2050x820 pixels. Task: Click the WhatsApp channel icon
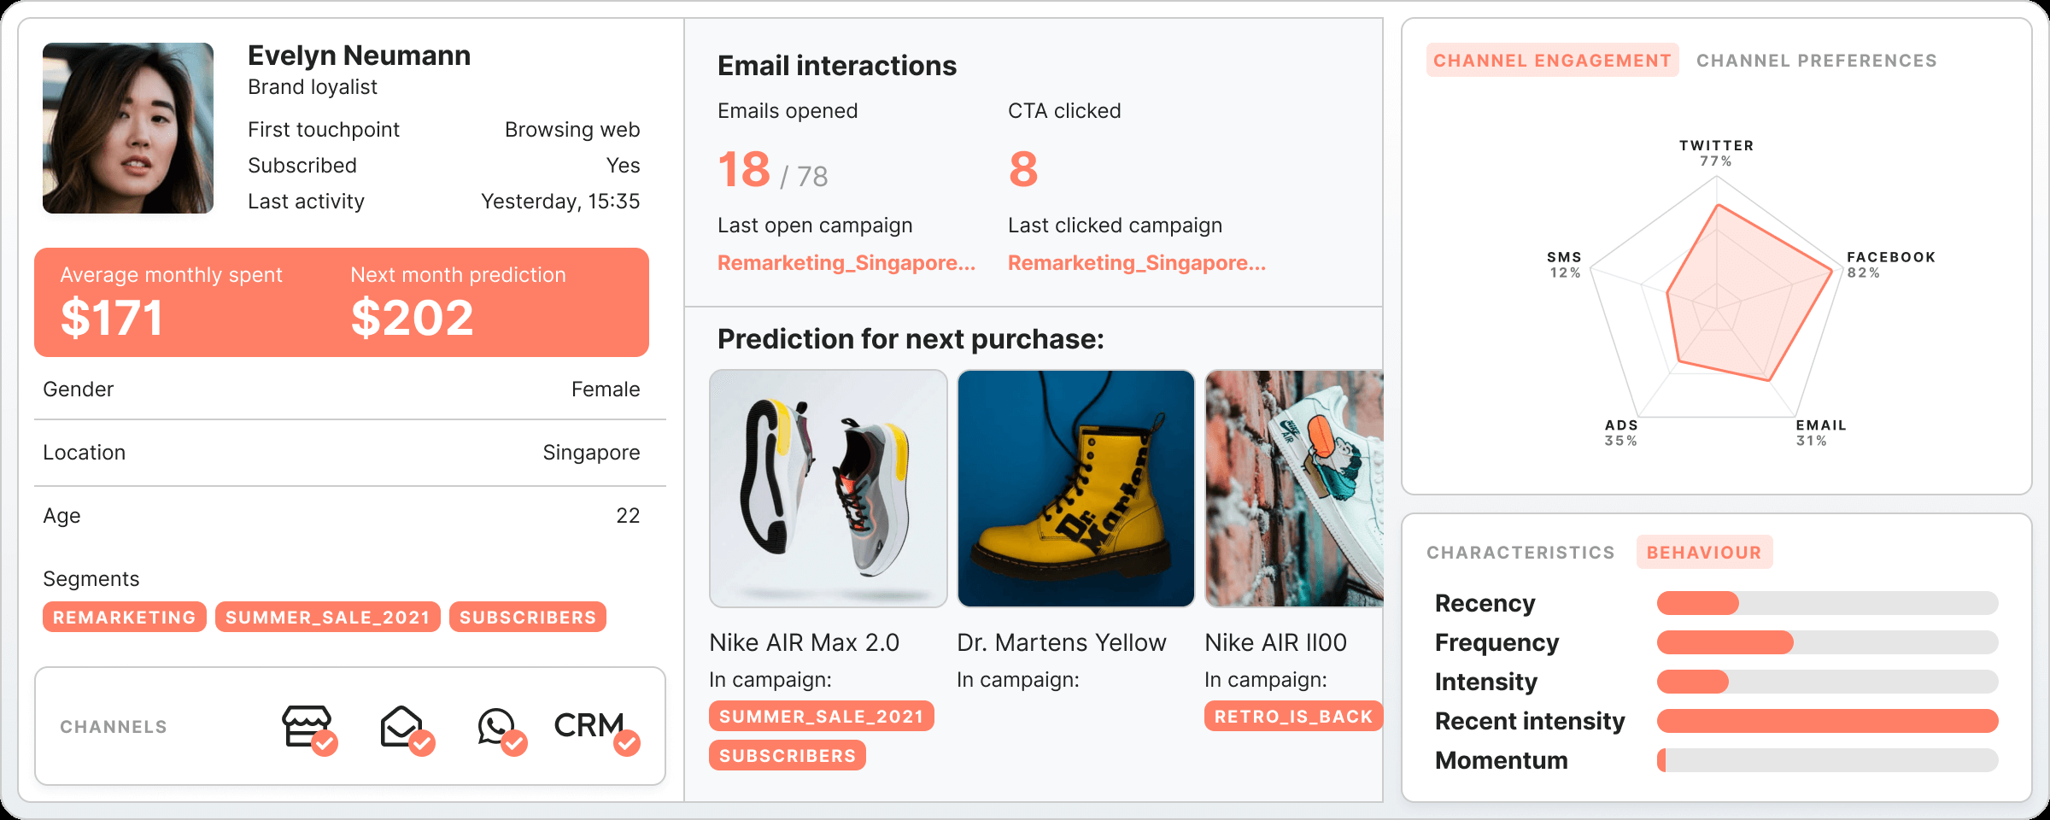[x=499, y=728]
